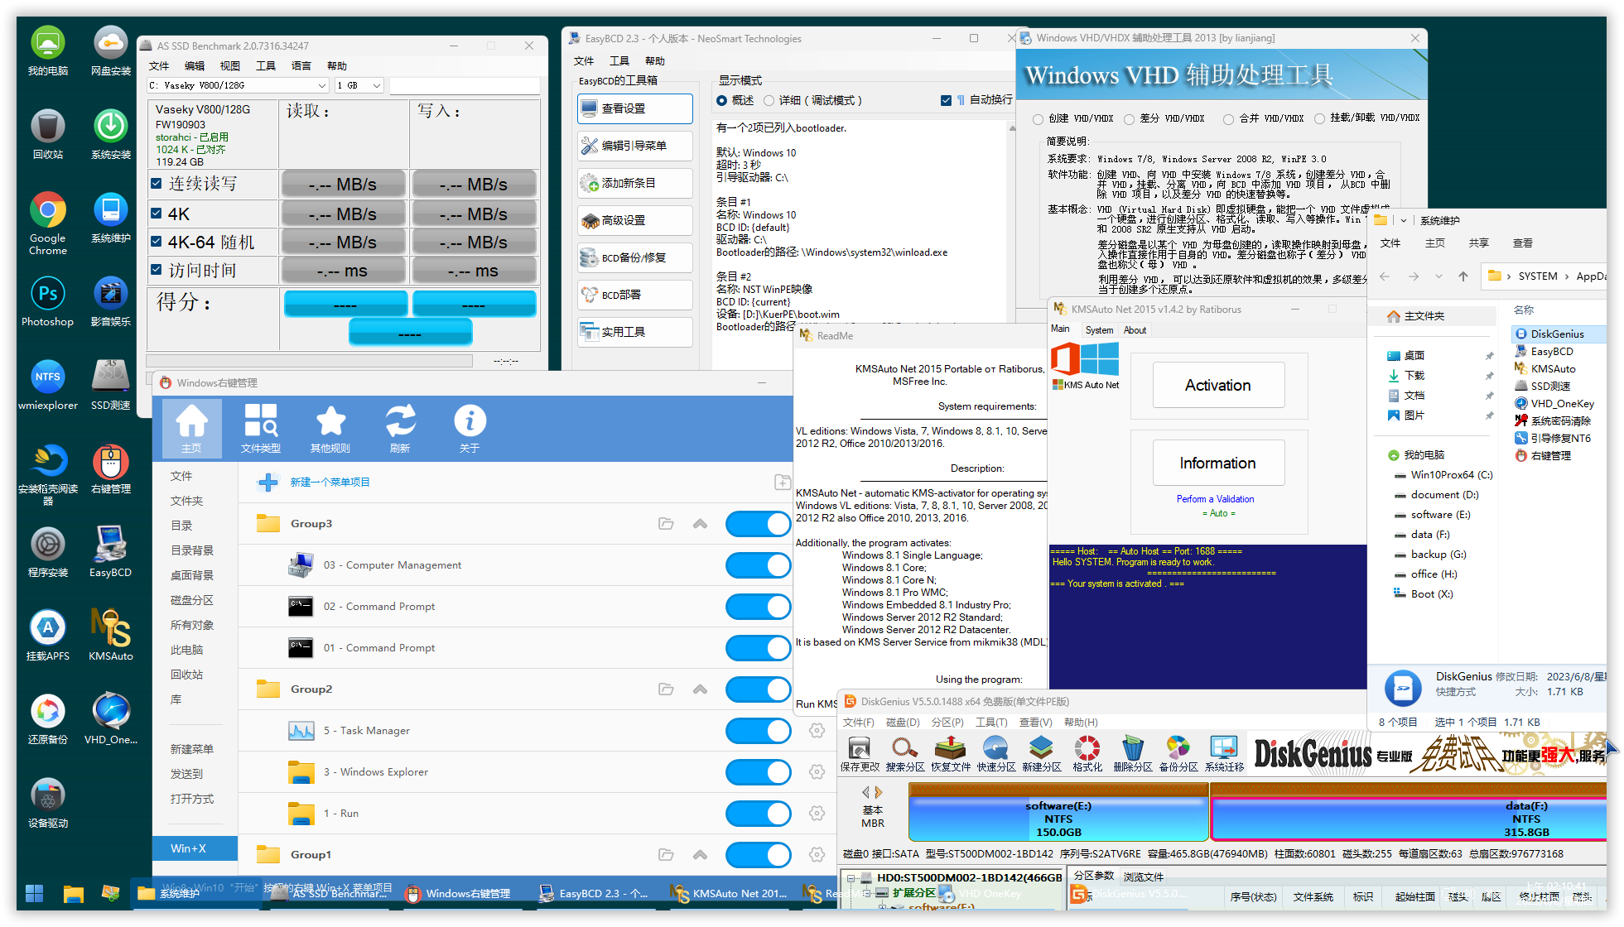Switch to About tab in KMSAuto Net
This screenshot has height=927, width=1624.
tap(1135, 330)
